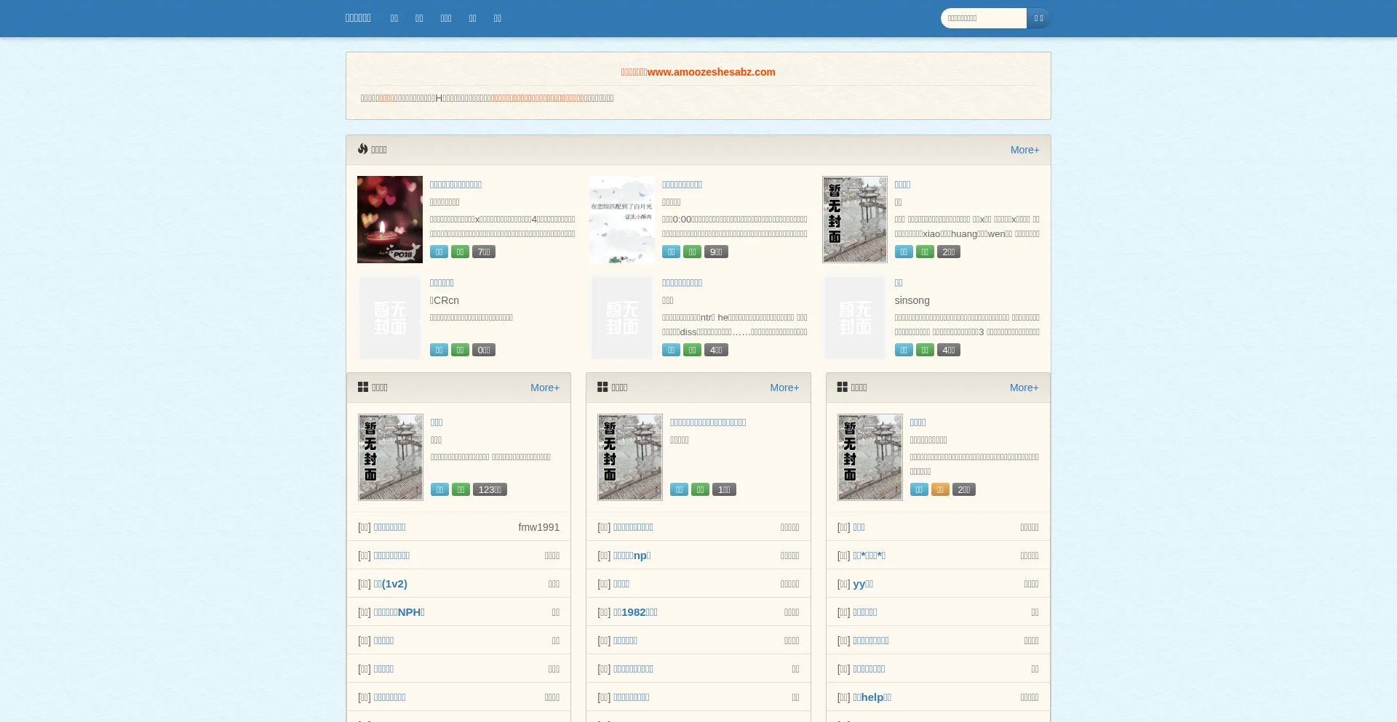Viewport: 1397px width, 722px height.
Task: Click the placeholder cover beside author CRcn
Action: (x=389, y=318)
